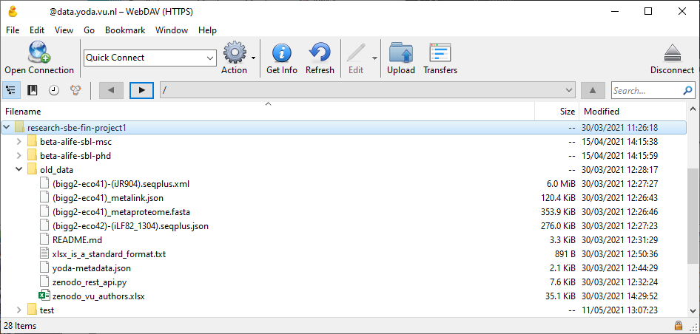Open the Bookmark menu
The image size is (700, 334).
tap(125, 30)
